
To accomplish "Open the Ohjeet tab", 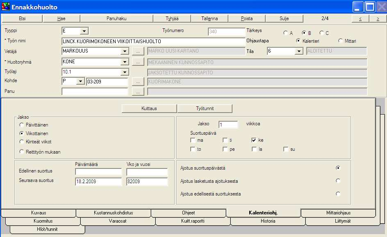I will coord(188,213).
